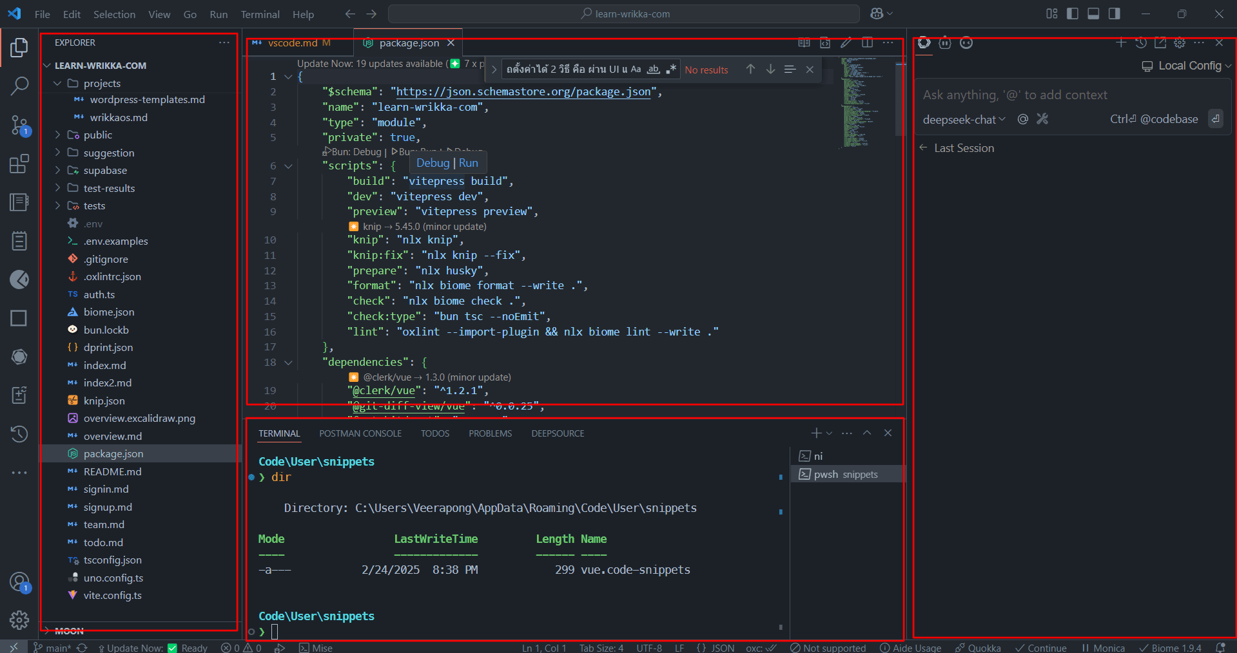This screenshot has height=653, width=1237.
Task: Collapse the projects folder
Action: point(57,83)
